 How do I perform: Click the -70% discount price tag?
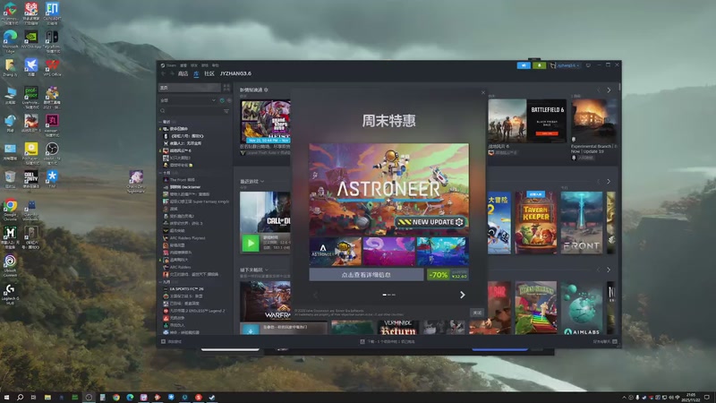pyautogui.click(x=447, y=275)
